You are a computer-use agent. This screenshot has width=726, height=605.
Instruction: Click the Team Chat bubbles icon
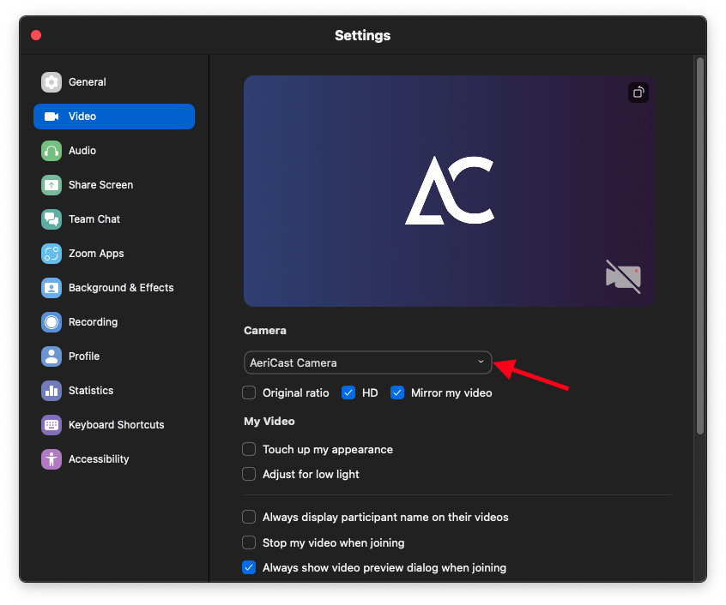[51, 219]
